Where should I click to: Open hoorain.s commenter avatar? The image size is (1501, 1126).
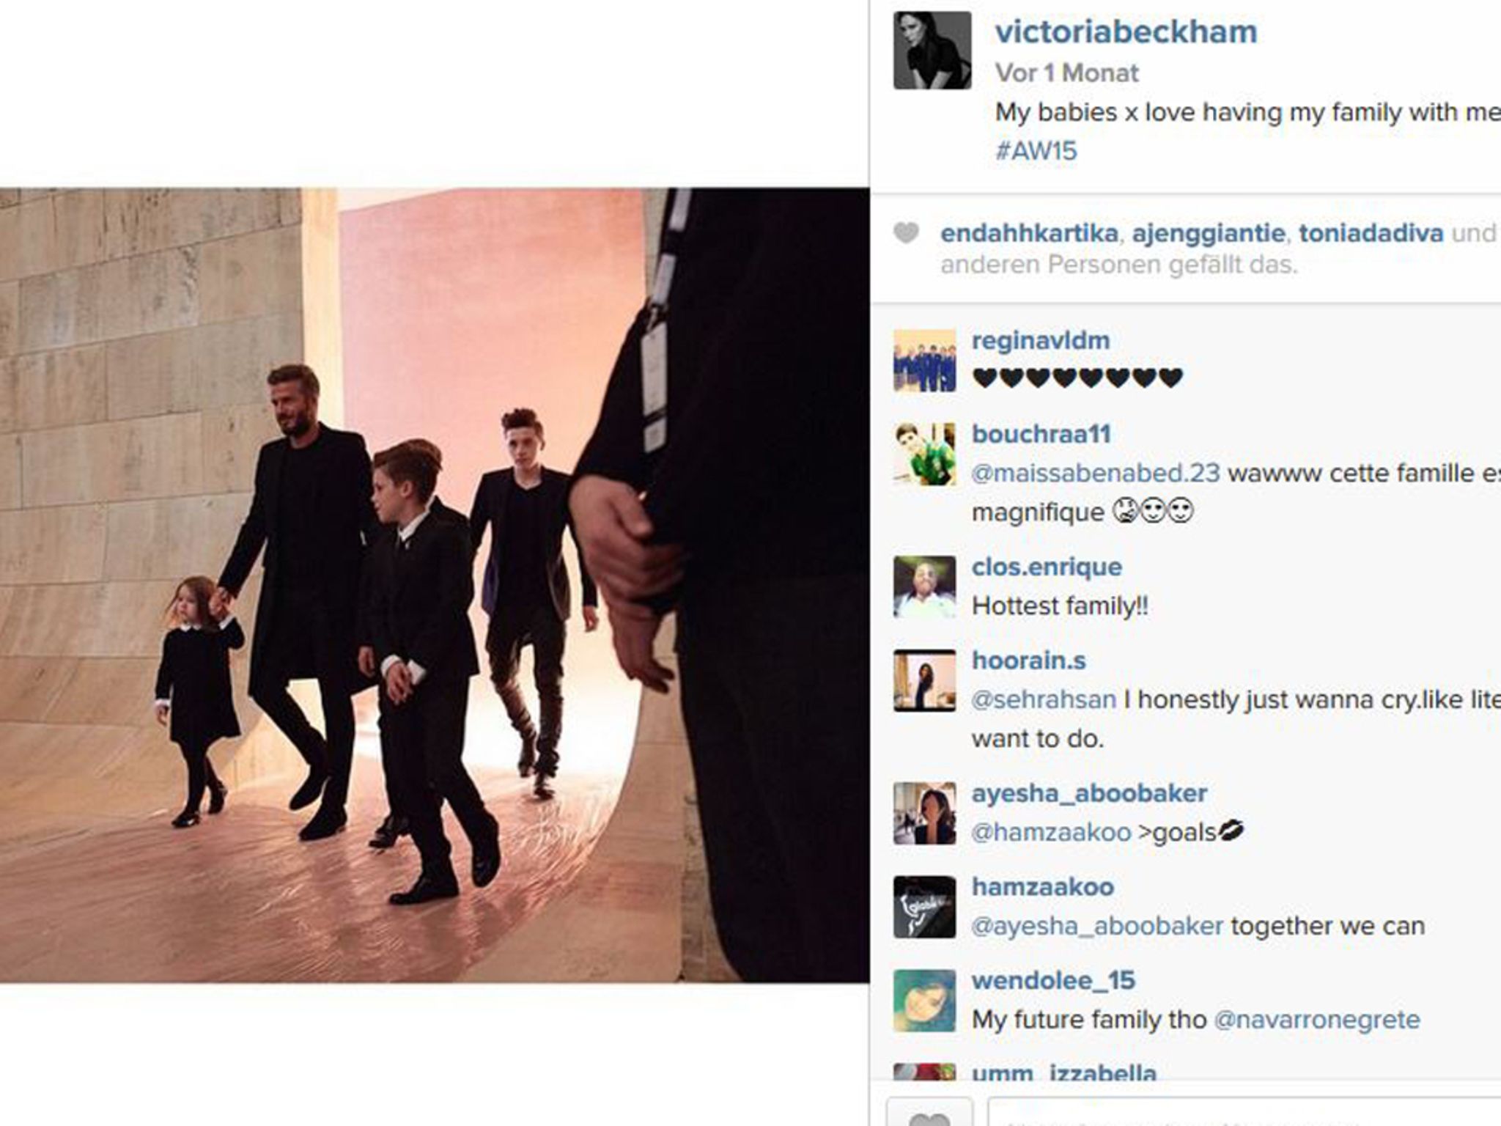[x=925, y=680]
